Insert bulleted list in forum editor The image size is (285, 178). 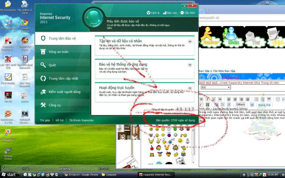click(x=256, y=99)
